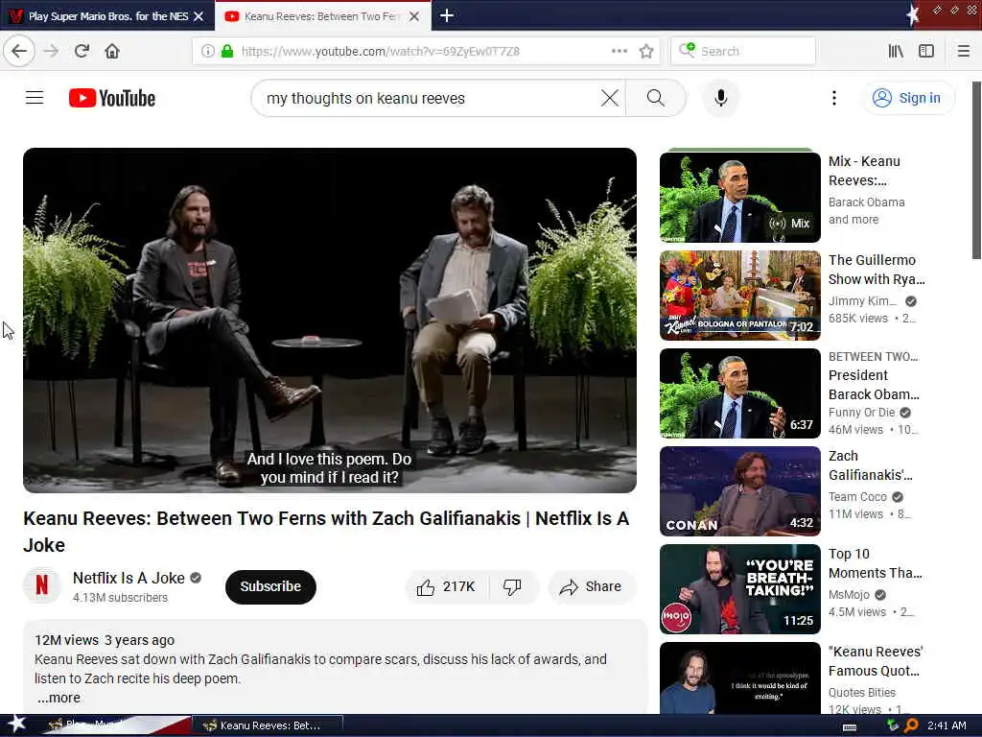Open page actions three-dot menu in URL bar

coord(620,51)
